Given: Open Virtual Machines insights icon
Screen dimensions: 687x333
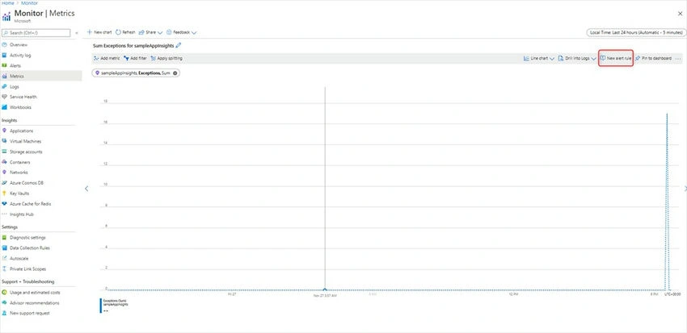Looking at the screenshot, I should (x=5, y=142).
